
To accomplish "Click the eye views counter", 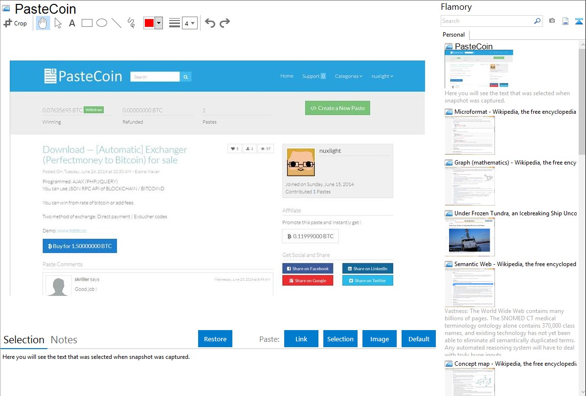I will pyautogui.click(x=266, y=148).
